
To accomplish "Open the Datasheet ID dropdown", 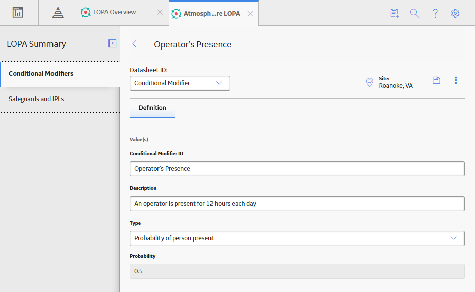I will tap(180, 83).
